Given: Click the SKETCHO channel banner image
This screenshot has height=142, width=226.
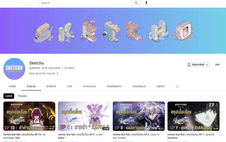Looking at the screenshot, I should (x=113, y=31).
